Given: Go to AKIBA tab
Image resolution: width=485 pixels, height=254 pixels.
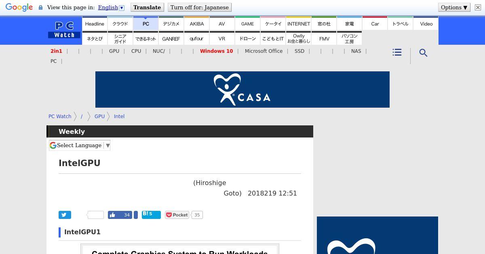Looking at the screenshot, I should (x=197, y=23).
